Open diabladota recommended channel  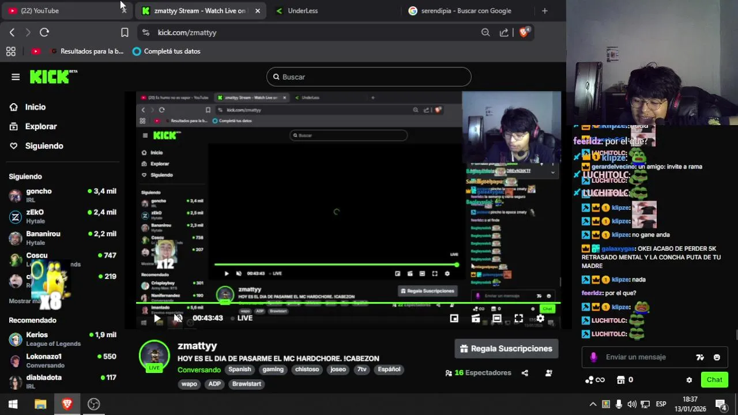(x=62, y=382)
